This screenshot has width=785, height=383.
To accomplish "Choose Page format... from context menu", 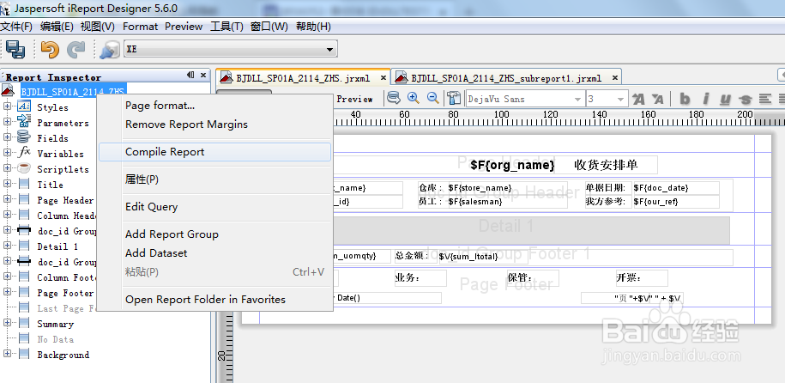I will click(x=214, y=106).
